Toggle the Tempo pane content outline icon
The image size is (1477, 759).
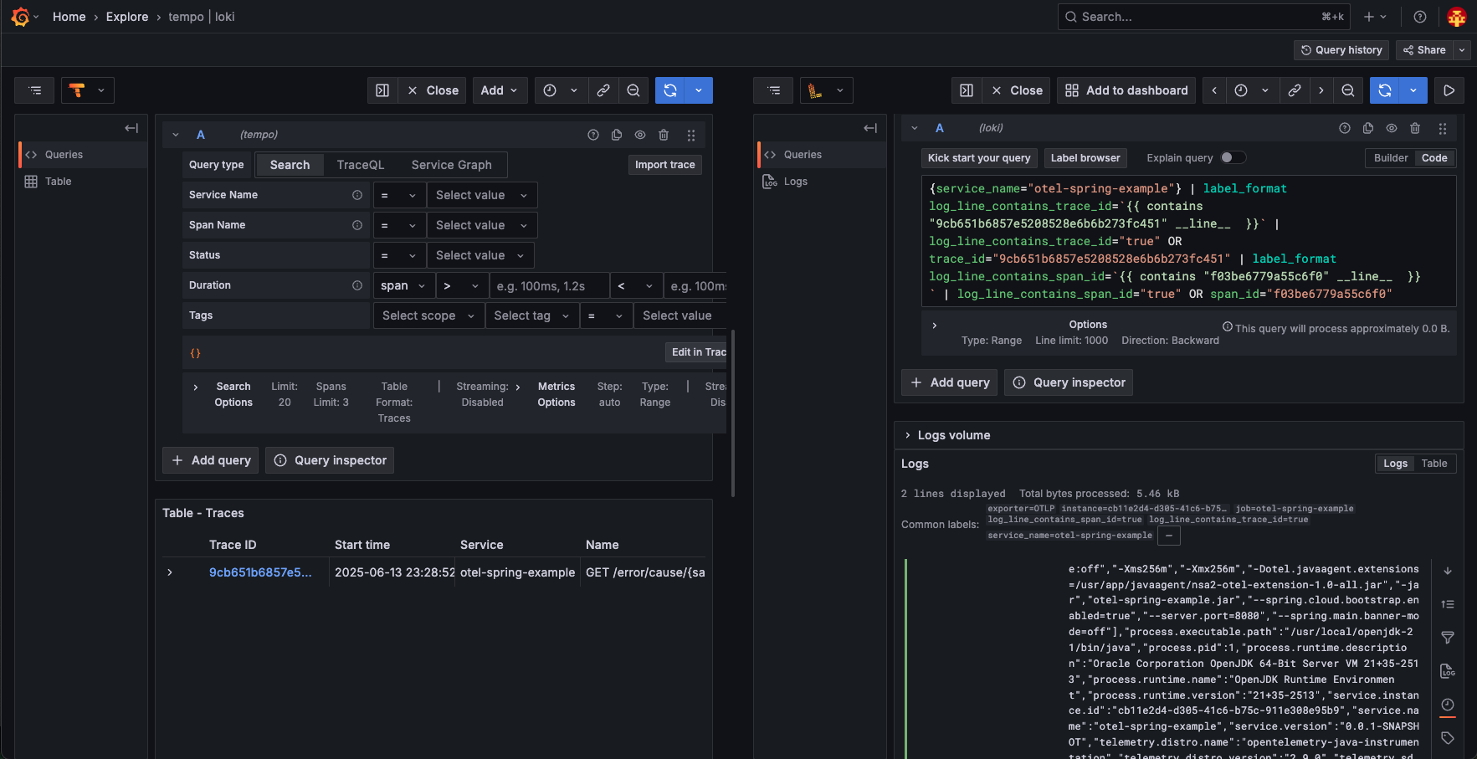(34, 90)
